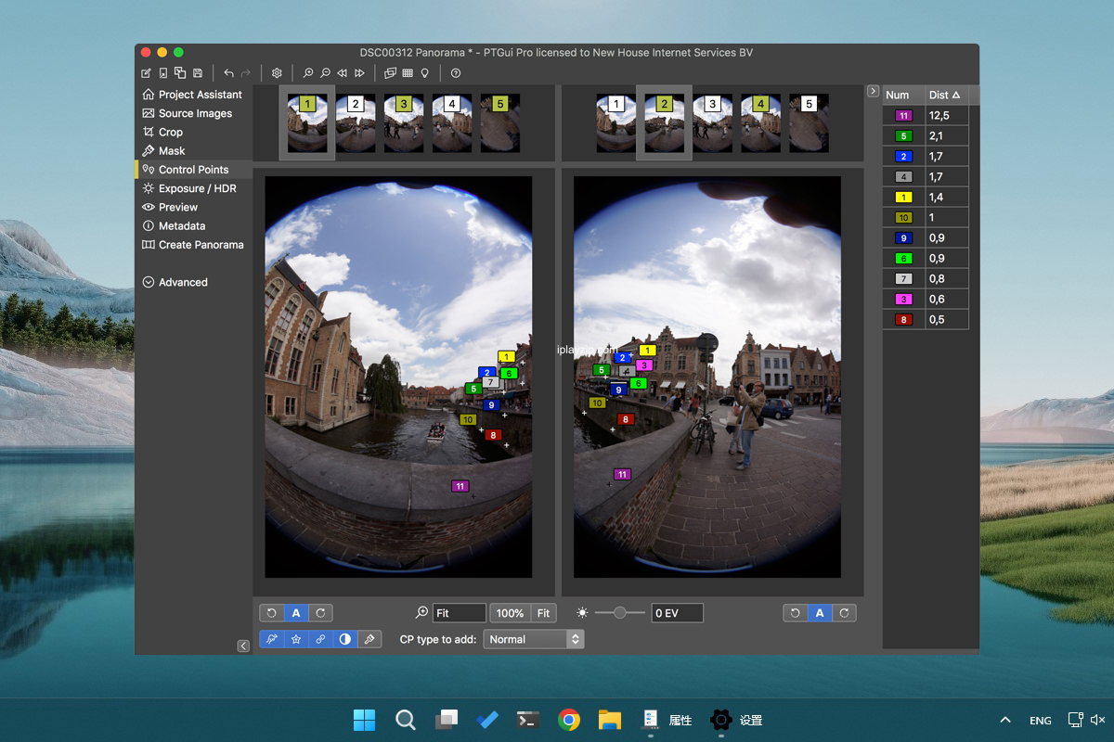1114x742 pixels.
Task: Click the Fit zoom button
Action: [543, 613]
